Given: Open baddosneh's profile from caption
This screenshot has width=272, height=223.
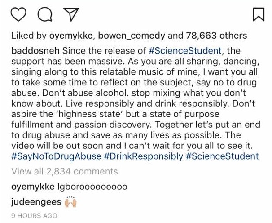Looking at the screenshot, I should coord(35,51).
